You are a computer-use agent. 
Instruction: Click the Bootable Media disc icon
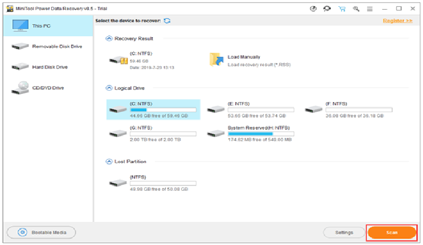pos(22,232)
